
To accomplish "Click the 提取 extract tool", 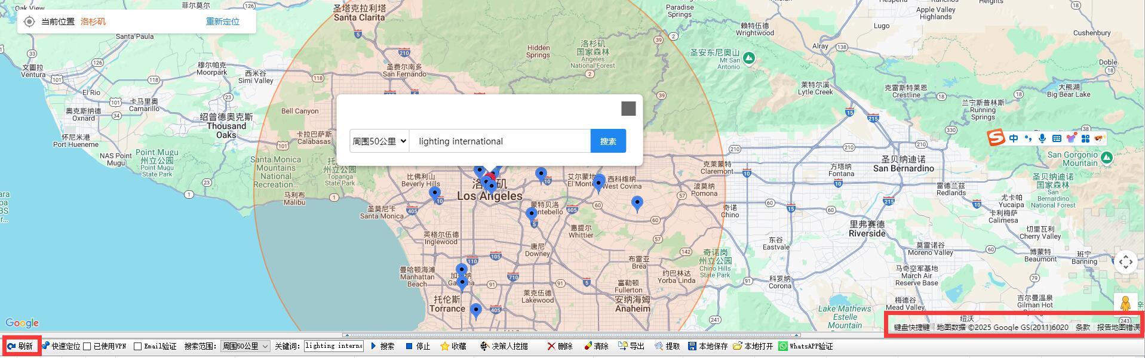I will click(667, 346).
